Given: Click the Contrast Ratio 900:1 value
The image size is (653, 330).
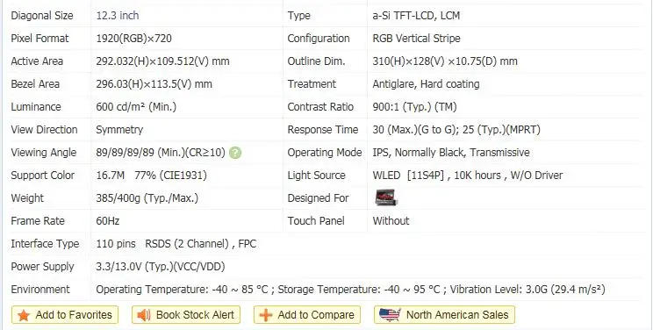Looking at the screenshot, I should [414, 107].
